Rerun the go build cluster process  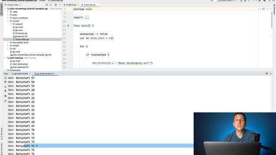(x=5, y=78)
